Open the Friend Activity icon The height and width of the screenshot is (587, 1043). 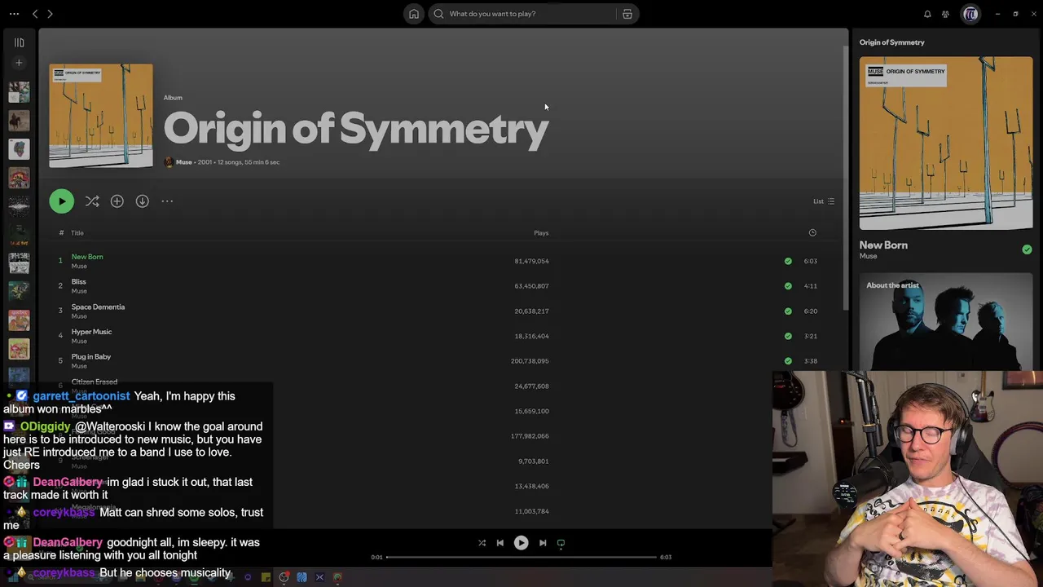[945, 14]
